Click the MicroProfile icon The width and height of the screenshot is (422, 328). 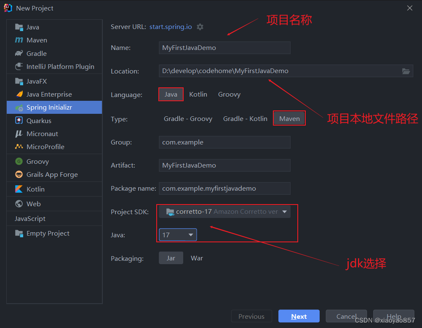pyautogui.click(x=19, y=147)
